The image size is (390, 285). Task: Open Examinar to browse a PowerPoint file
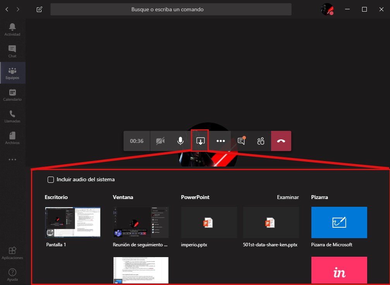pyautogui.click(x=288, y=197)
